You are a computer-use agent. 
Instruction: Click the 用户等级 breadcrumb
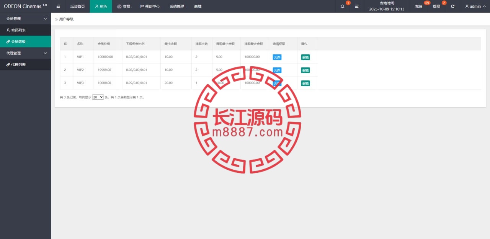(66, 19)
